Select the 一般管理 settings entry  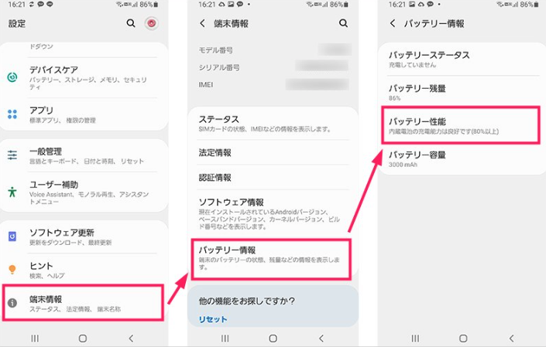pos(84,155)
